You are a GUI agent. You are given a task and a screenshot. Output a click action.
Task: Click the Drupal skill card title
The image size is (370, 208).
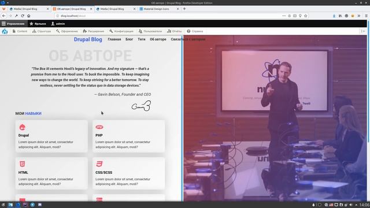(24, 135)
